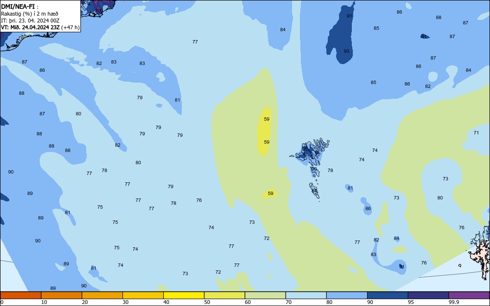This screenshot has height=306, width=490.
Task: Select the pale blue 70–80 legend swatch
Action: tap(306, 295)
